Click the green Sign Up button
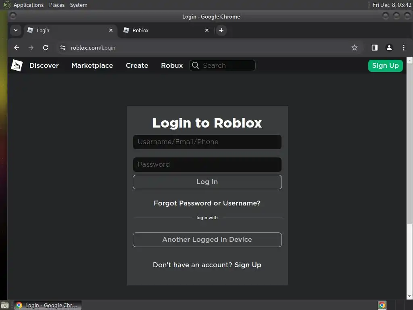Viewport: 413px width, 310px height. click(385, 65)
